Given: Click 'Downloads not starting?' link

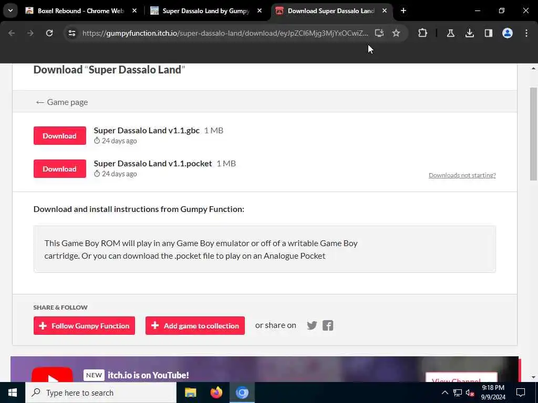Looking at the screenshot, I should coord(462,175).
